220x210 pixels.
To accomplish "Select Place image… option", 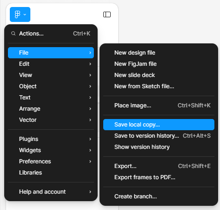I will pos(159,105).
